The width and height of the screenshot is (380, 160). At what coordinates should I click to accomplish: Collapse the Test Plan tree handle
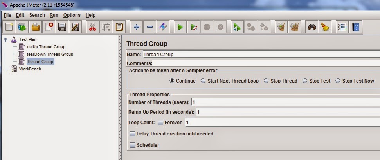tap(5, 39)
